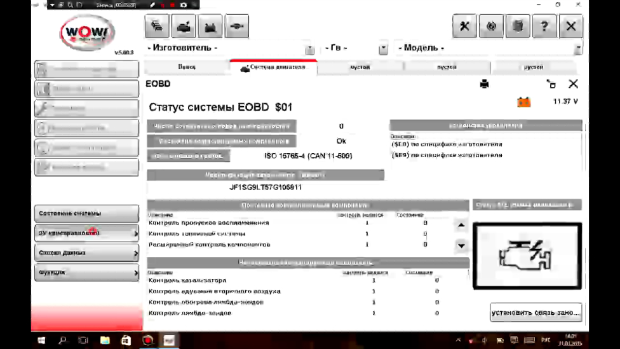
Task: Click the cable connector icon in the top toolbar
Action: [237, 26]
